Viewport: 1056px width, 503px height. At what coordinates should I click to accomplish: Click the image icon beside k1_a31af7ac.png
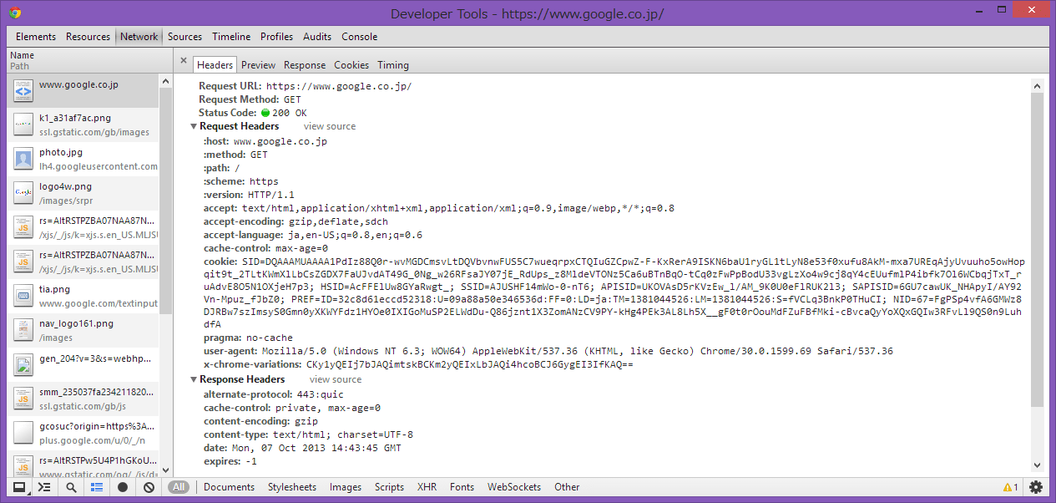click(23, 124)
